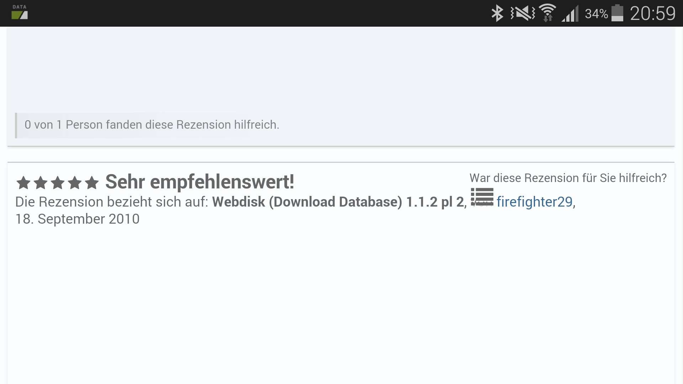683x384 pixels.
Task: Tap the mobile signal strength icon
Action: [x=570, y=14]
